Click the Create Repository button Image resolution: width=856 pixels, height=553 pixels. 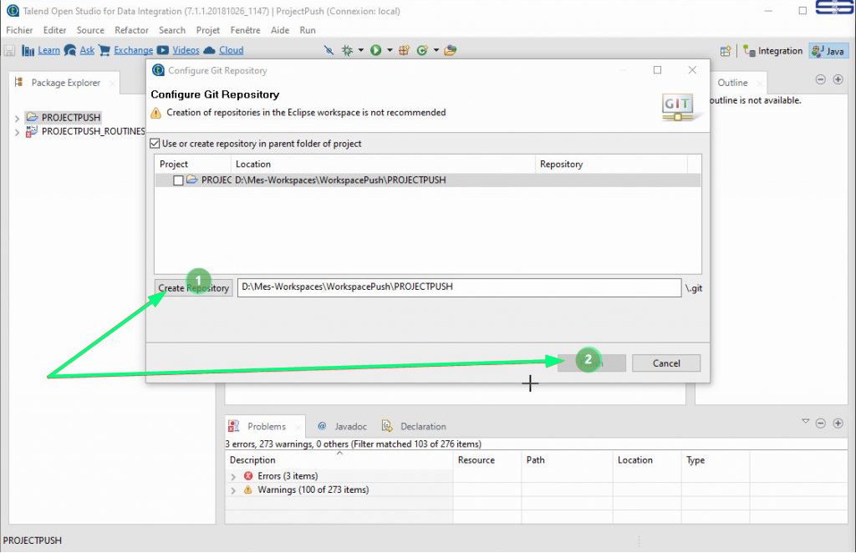click(193, 288)
